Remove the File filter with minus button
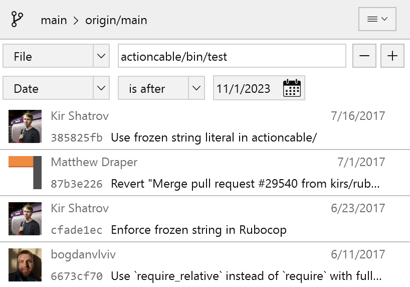Screen dimensions: 410x287 (364, 56)
